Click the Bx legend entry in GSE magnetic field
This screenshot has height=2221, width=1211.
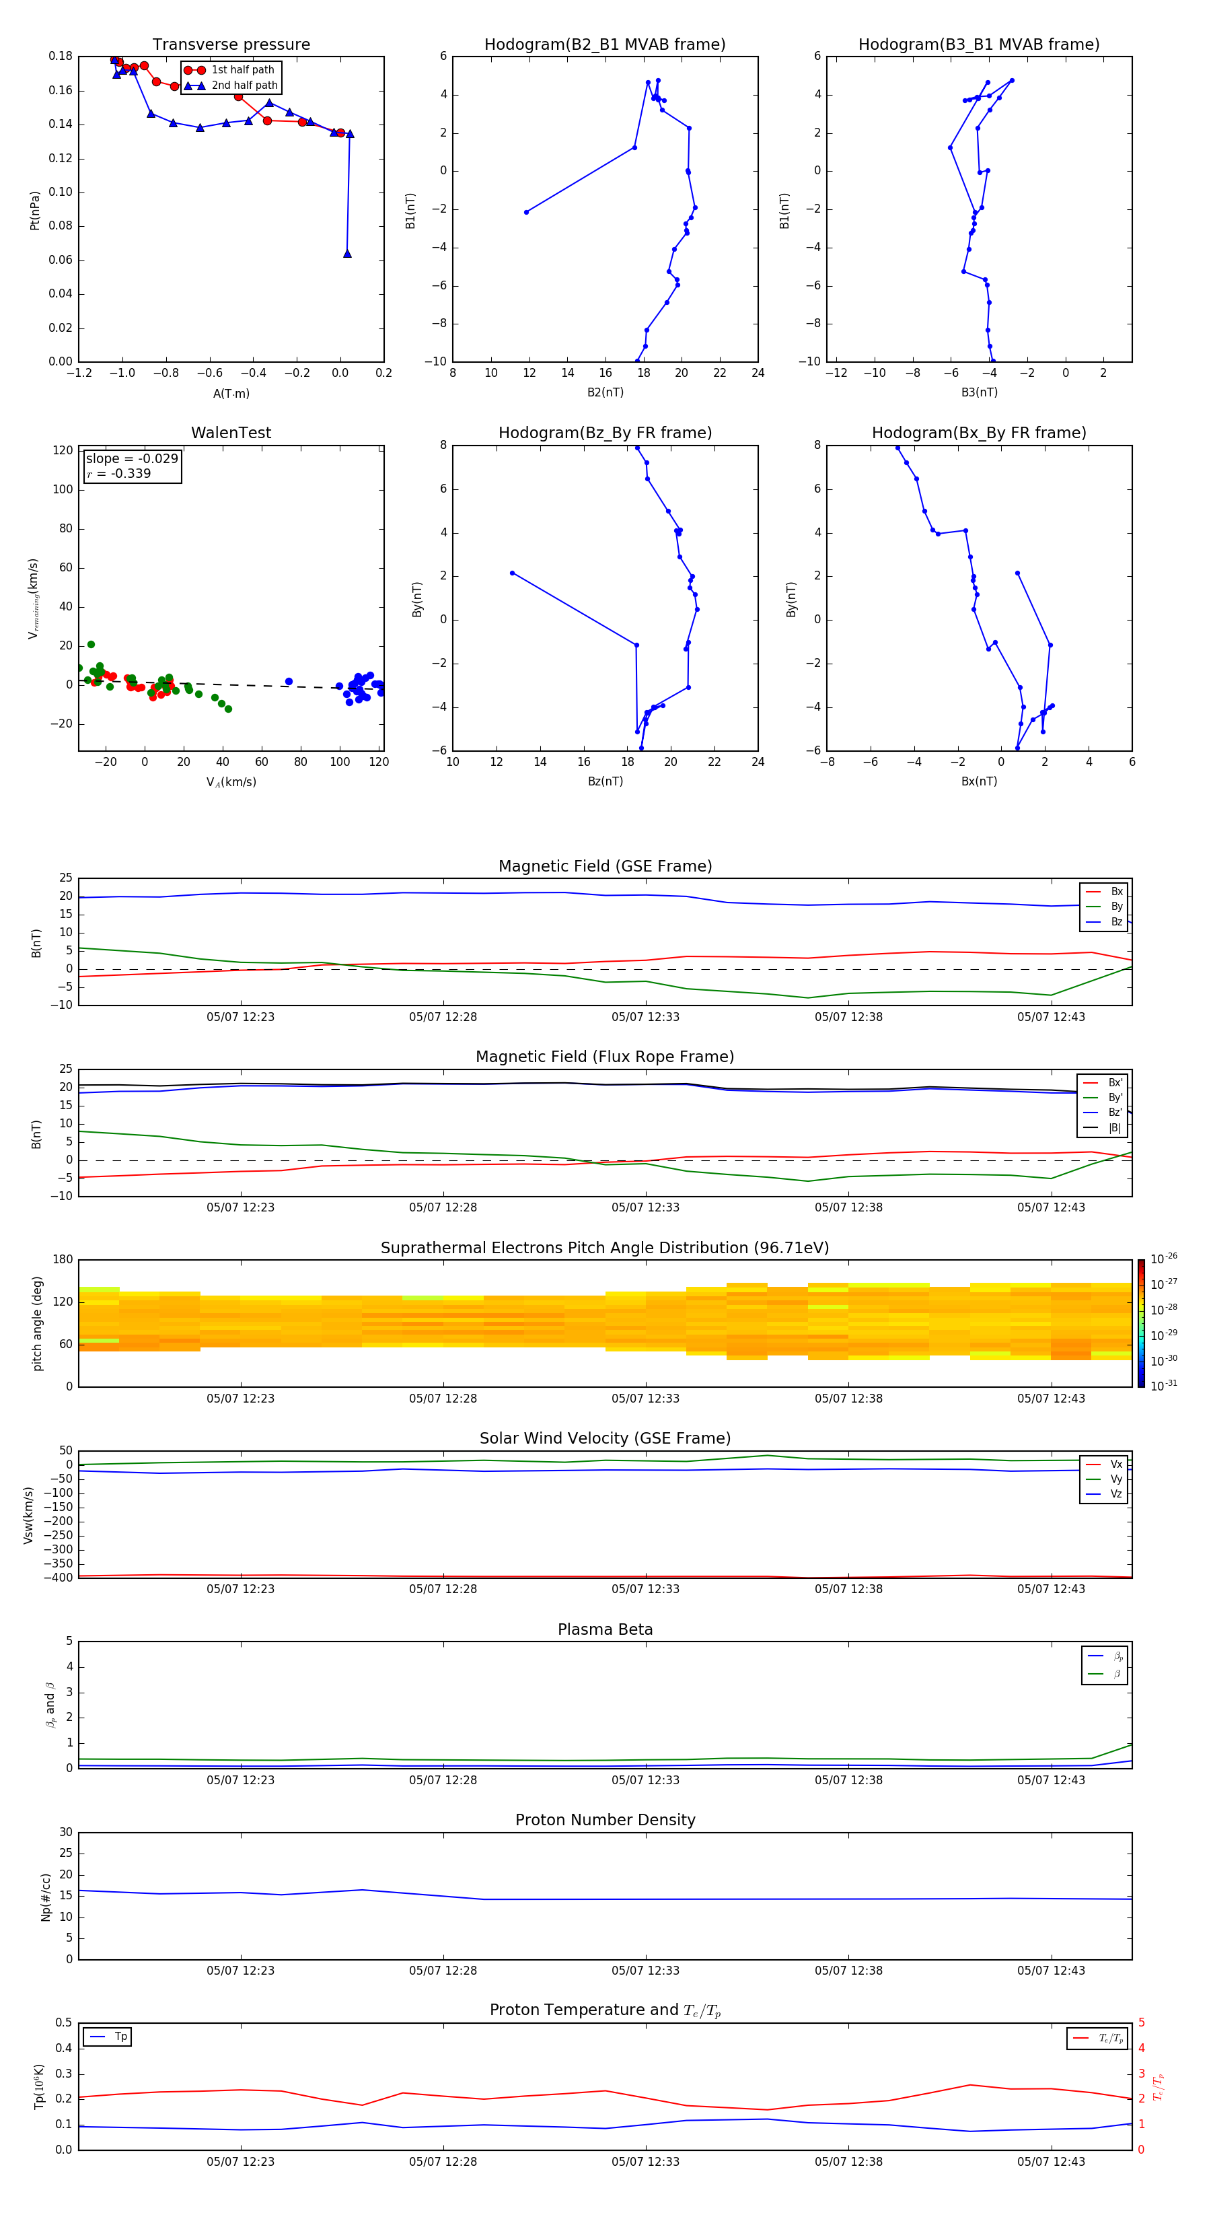[x=1104, y=892]
